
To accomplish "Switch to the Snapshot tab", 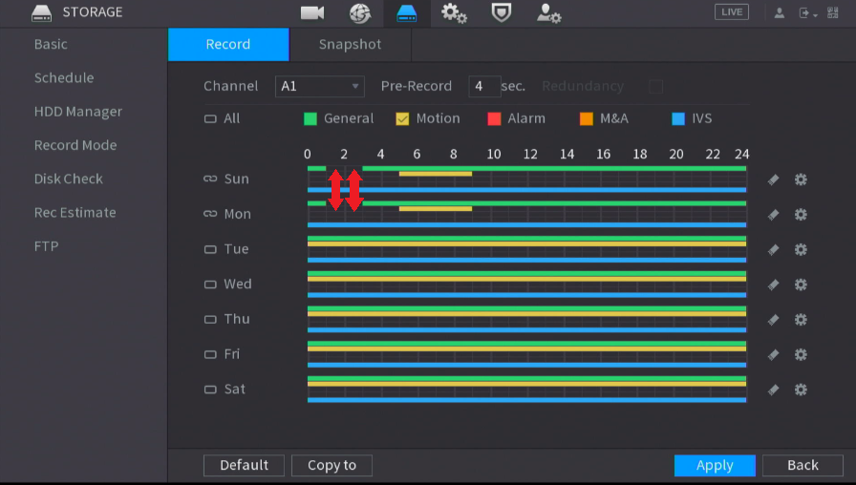I will (350, 44).
